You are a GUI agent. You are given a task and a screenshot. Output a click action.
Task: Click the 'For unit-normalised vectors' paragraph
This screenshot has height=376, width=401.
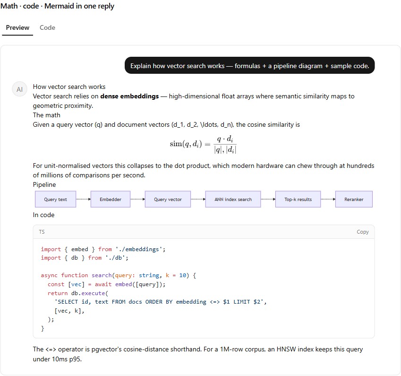coord(203,170)
